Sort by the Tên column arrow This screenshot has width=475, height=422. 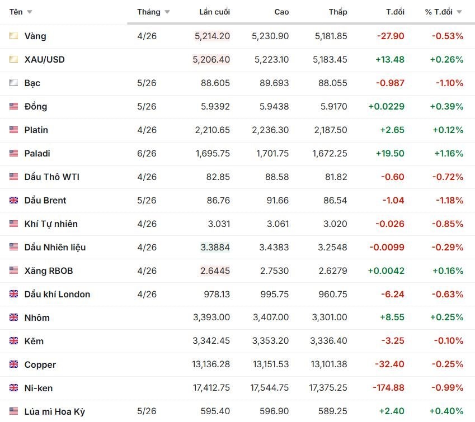30,12
